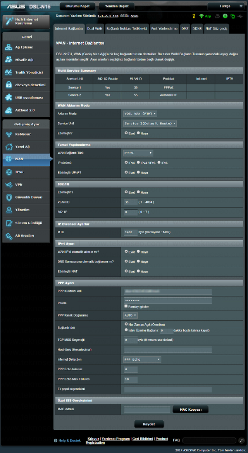The image size is (248, 453).
Task: Open Trafik Yöneticisi icon
Action: 9,73
